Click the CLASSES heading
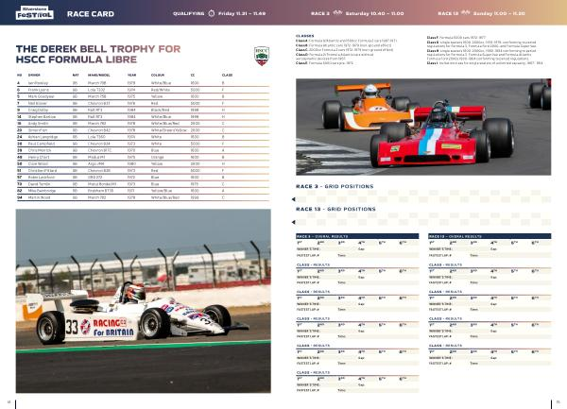Viewport: 567px width, 409px height. (305, 36)
